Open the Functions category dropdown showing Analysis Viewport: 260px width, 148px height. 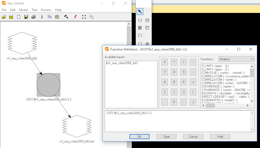[236, 59]
